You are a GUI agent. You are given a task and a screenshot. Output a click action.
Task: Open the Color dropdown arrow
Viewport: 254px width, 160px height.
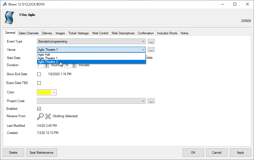(54, 92)
